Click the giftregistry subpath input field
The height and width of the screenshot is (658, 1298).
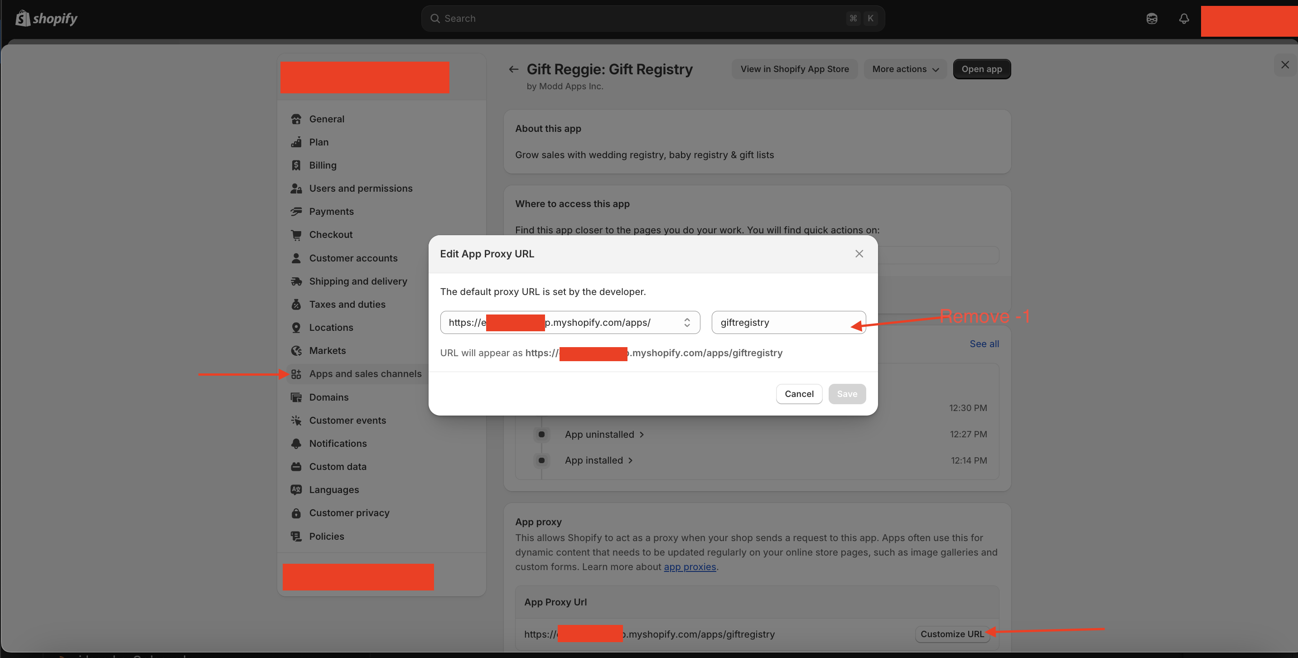788,323
